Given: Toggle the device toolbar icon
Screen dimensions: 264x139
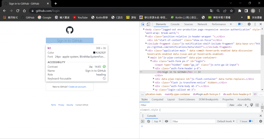Looking at the screenshot, I should tap(148, 24).
